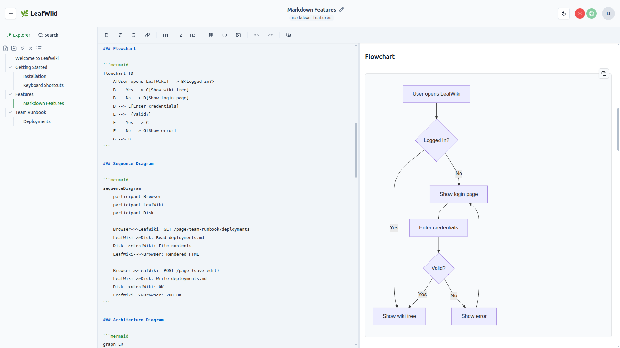Click the 'Show error' flowchart node
Viewport: 620px width, 348px height.
474,316
